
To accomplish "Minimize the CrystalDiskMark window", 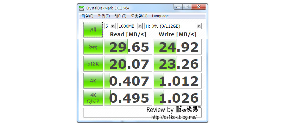I will 178,7.
